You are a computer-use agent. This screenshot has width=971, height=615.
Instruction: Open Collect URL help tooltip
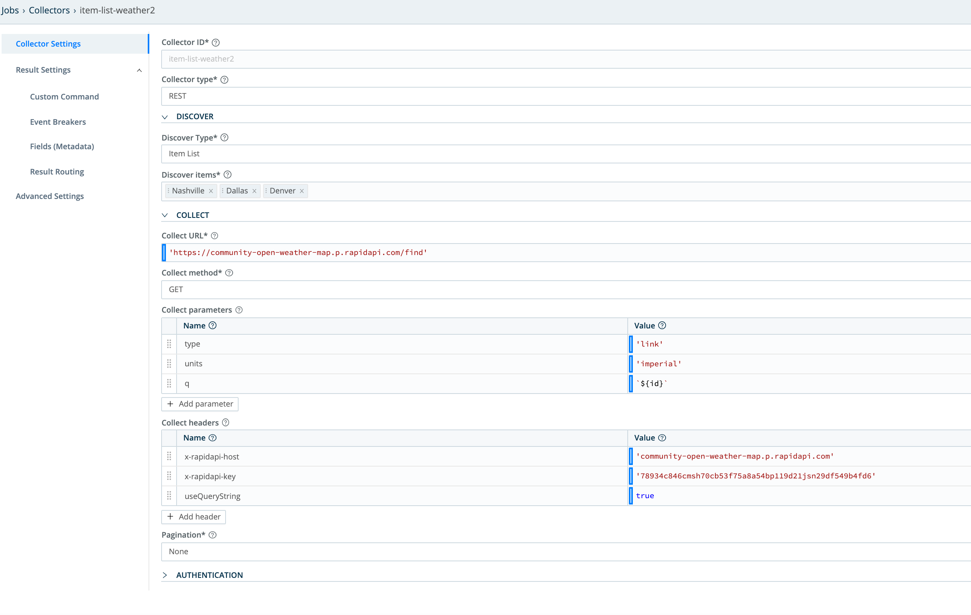(x=215, y=236)
